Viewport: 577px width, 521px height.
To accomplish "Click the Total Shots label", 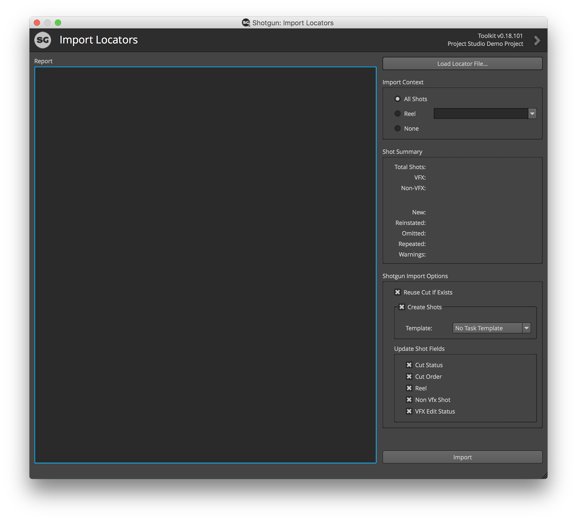I will pos(410,167).
